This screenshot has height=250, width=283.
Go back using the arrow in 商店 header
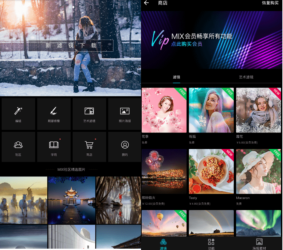coord(146,3)
